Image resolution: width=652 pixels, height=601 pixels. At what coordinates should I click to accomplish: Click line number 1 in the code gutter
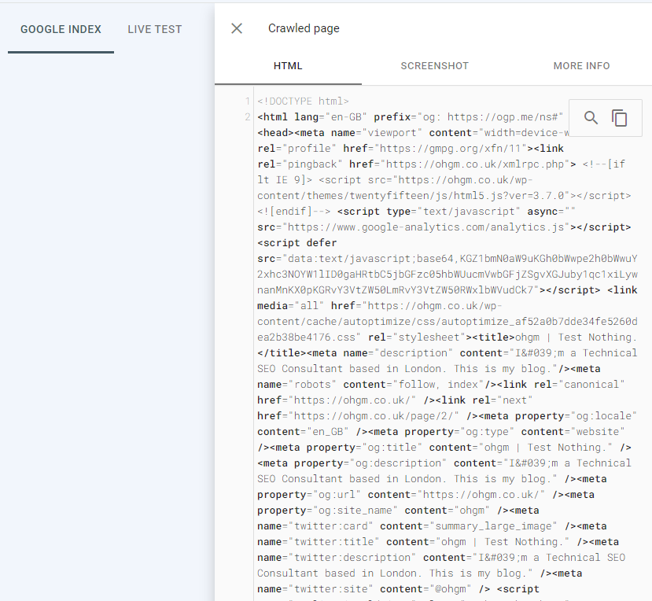(248, 101)
